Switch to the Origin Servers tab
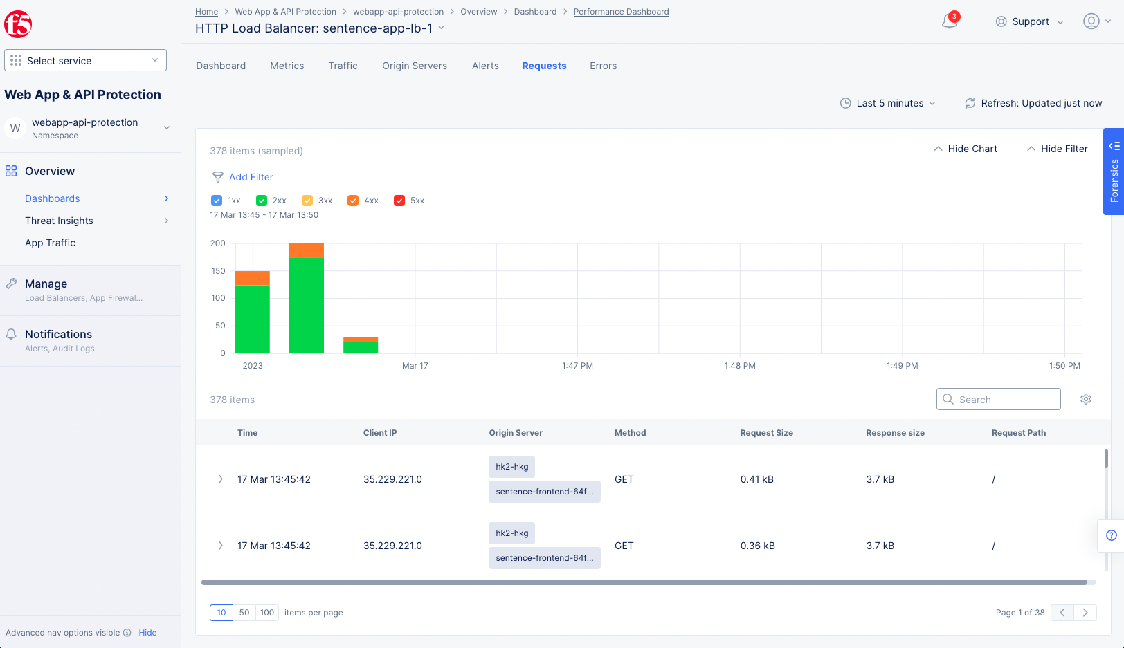This screenshot has height=648, width=1124. click(x=415, y=66)
